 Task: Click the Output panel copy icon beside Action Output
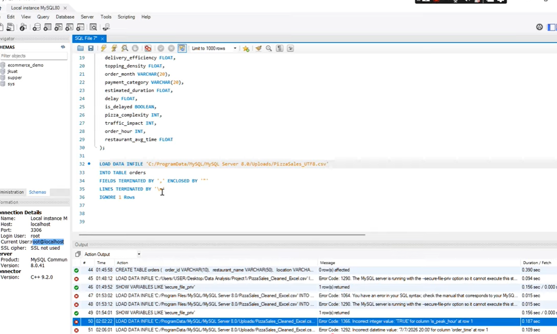78,254
